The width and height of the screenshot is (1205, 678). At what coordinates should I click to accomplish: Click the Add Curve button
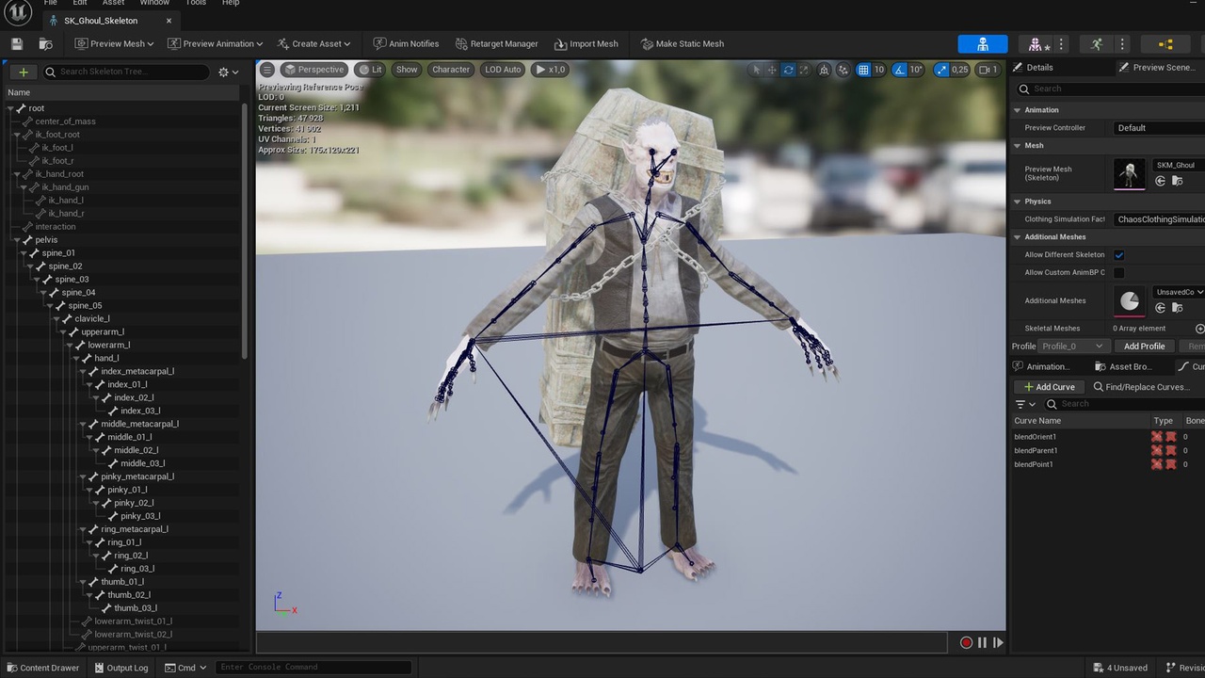pos(1049,387)
